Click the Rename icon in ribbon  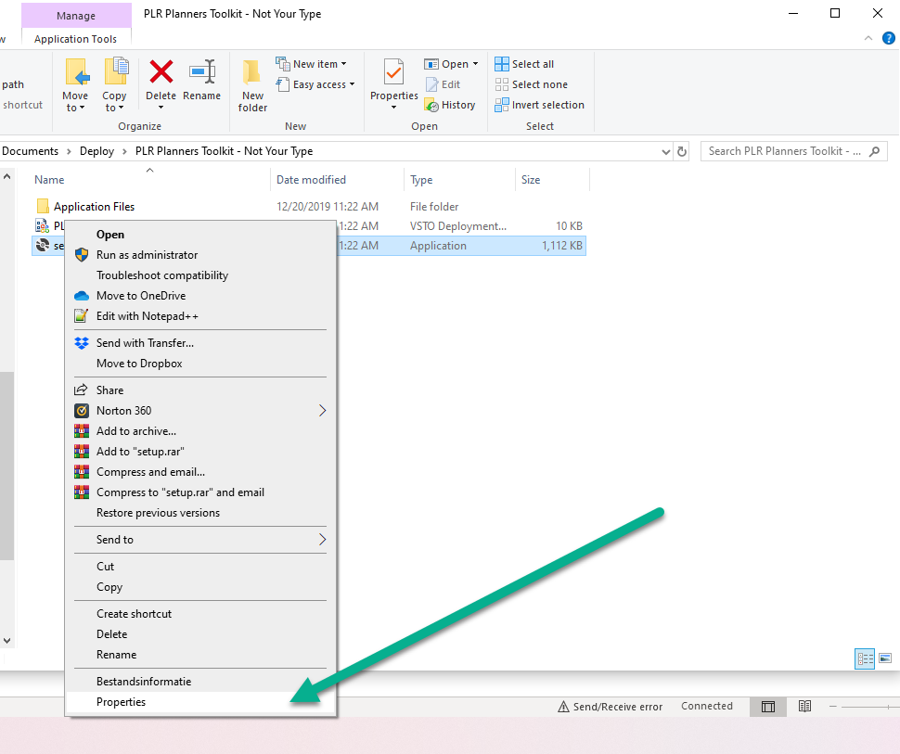pyautogui.click(x=201, y=72)
